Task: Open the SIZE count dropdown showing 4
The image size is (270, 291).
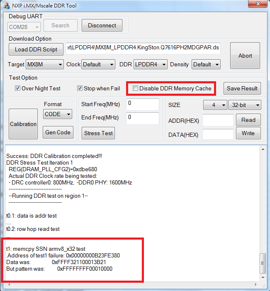Action: click(x=215, y=105)
